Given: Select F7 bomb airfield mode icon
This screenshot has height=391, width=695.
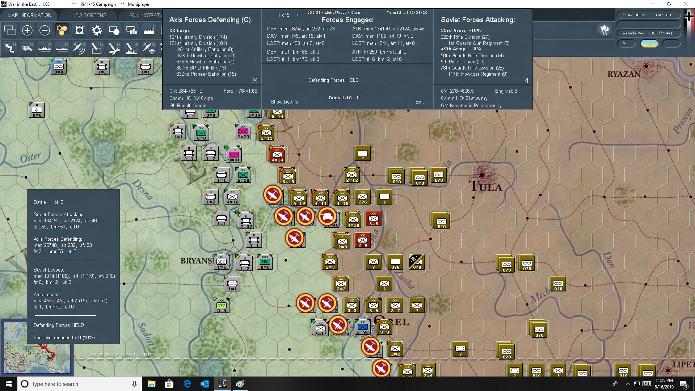Looking at the screenshot, I should (x=114, y=48).
